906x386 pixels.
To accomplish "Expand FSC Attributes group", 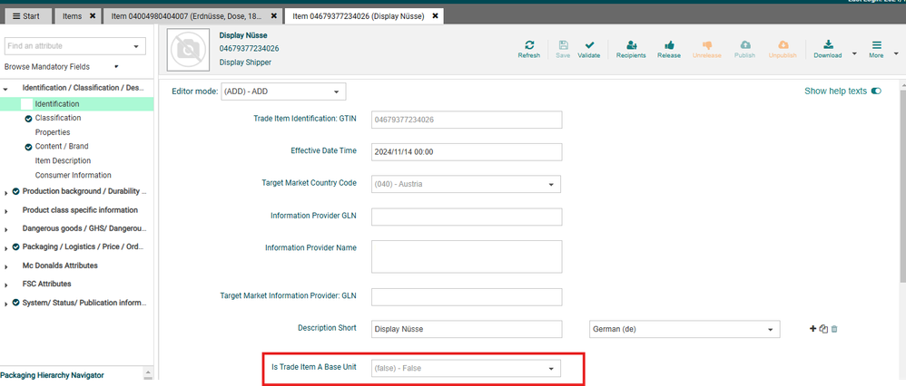I will tap(5, 285).
